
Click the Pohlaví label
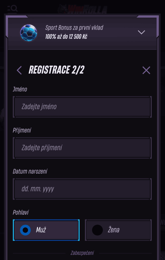point(21,213)
